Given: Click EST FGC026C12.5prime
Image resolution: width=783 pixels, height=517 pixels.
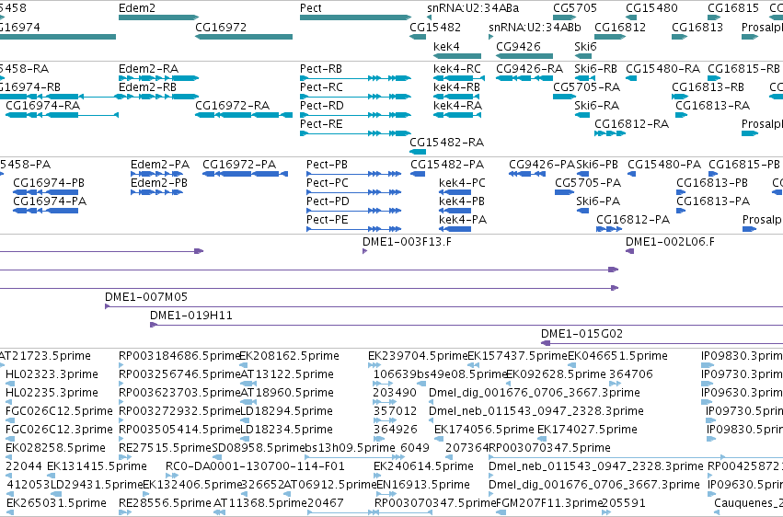Looking at the screenshot, I should 59,410.
